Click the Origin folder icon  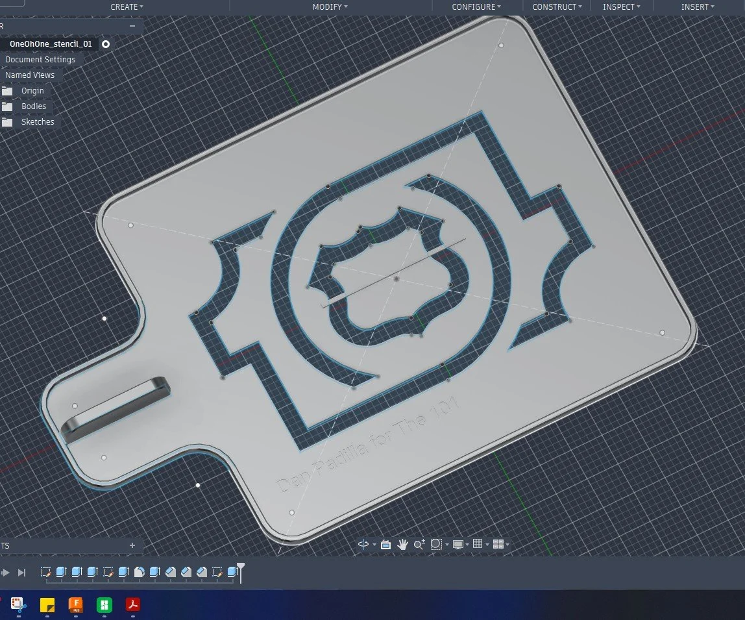coord(7,91)
